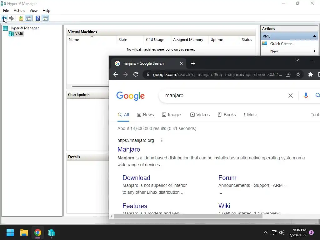Image resolution: width=320 pixels, height=240 pixels.
Task: Open Help via the blue question mark icon
Action: 37,18
